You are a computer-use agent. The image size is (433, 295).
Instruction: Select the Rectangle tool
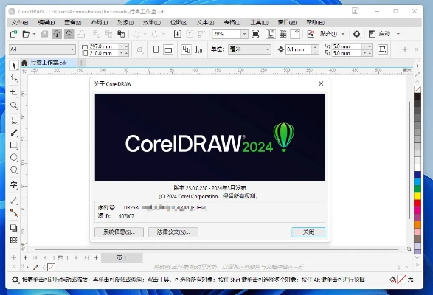pyautogui.click(x=14, y=145)
